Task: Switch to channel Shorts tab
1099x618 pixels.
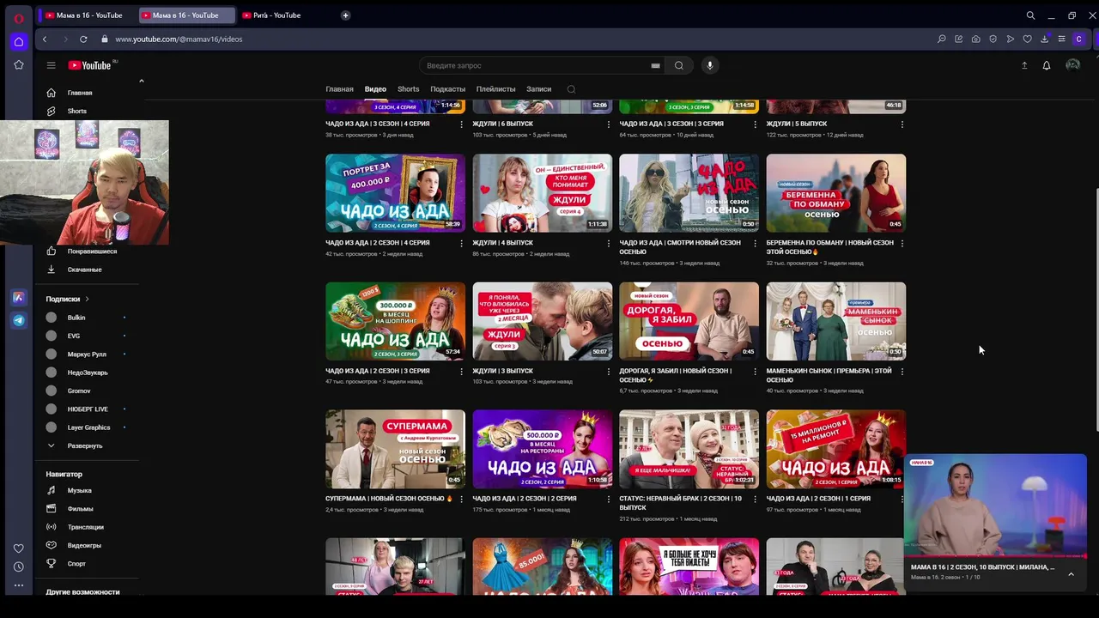Action: click(409, 89)
